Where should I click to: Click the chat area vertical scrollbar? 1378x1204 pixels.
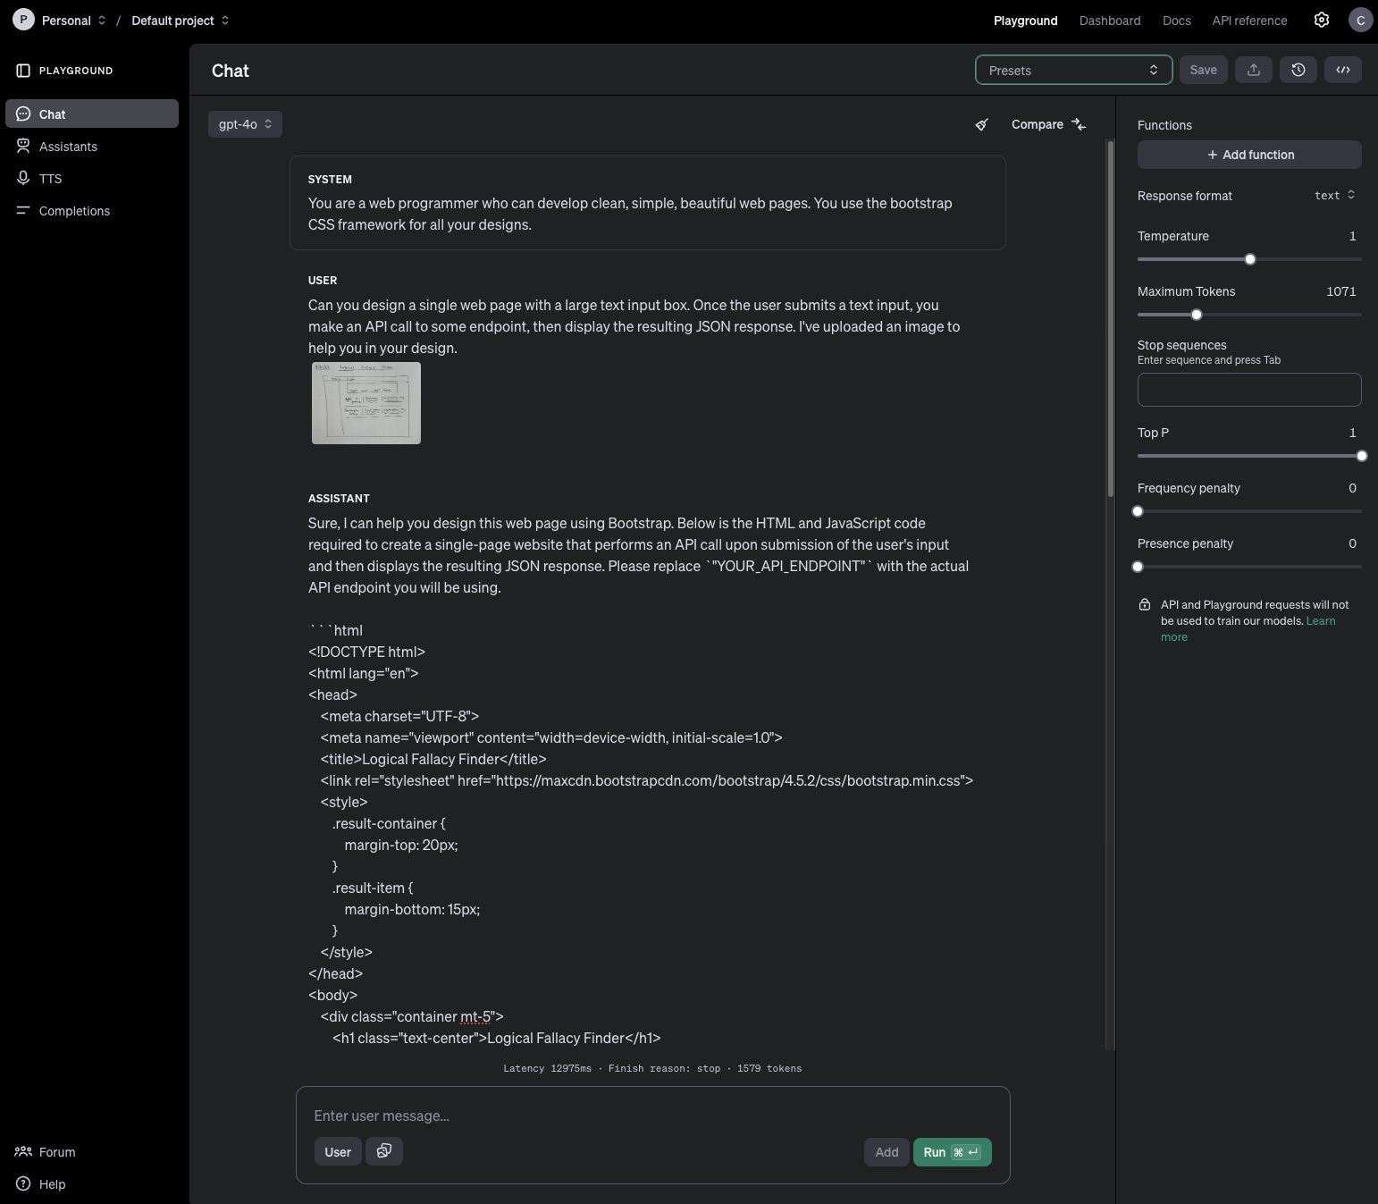1111,318
